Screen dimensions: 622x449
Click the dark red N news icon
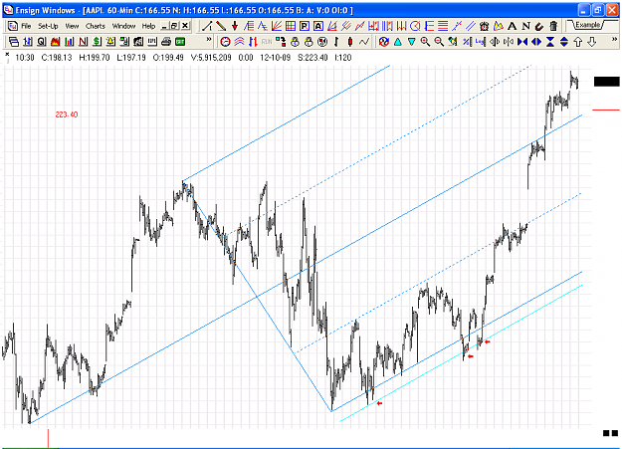83,41
